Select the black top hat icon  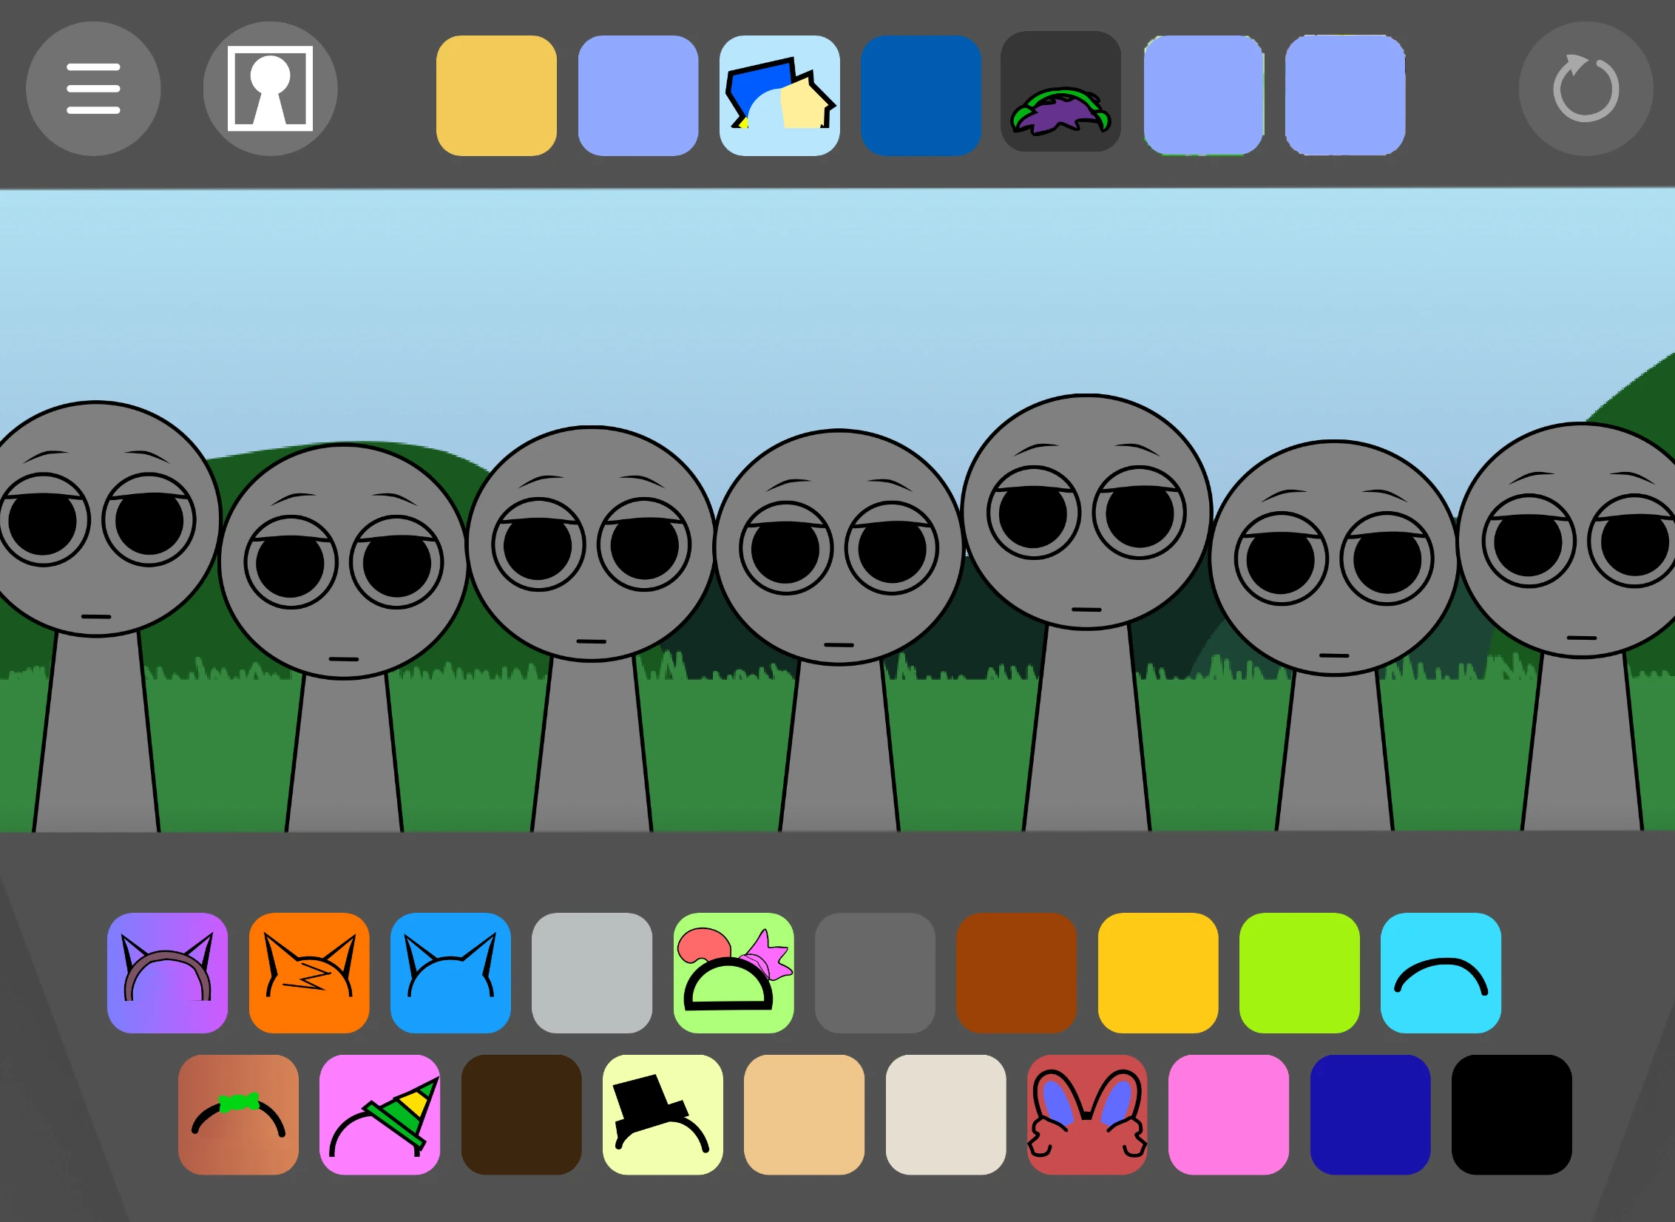click(663, 1115)
